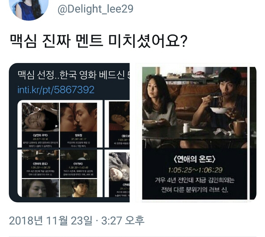Select the 쌍화점 kissing scene card
The height and width of the screenshot is (237, 265).
pos(78,125)
